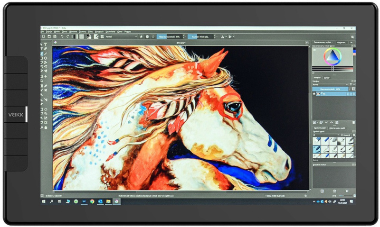Hide the layer with the eye icon
The image size is (380, 227).
314,94
